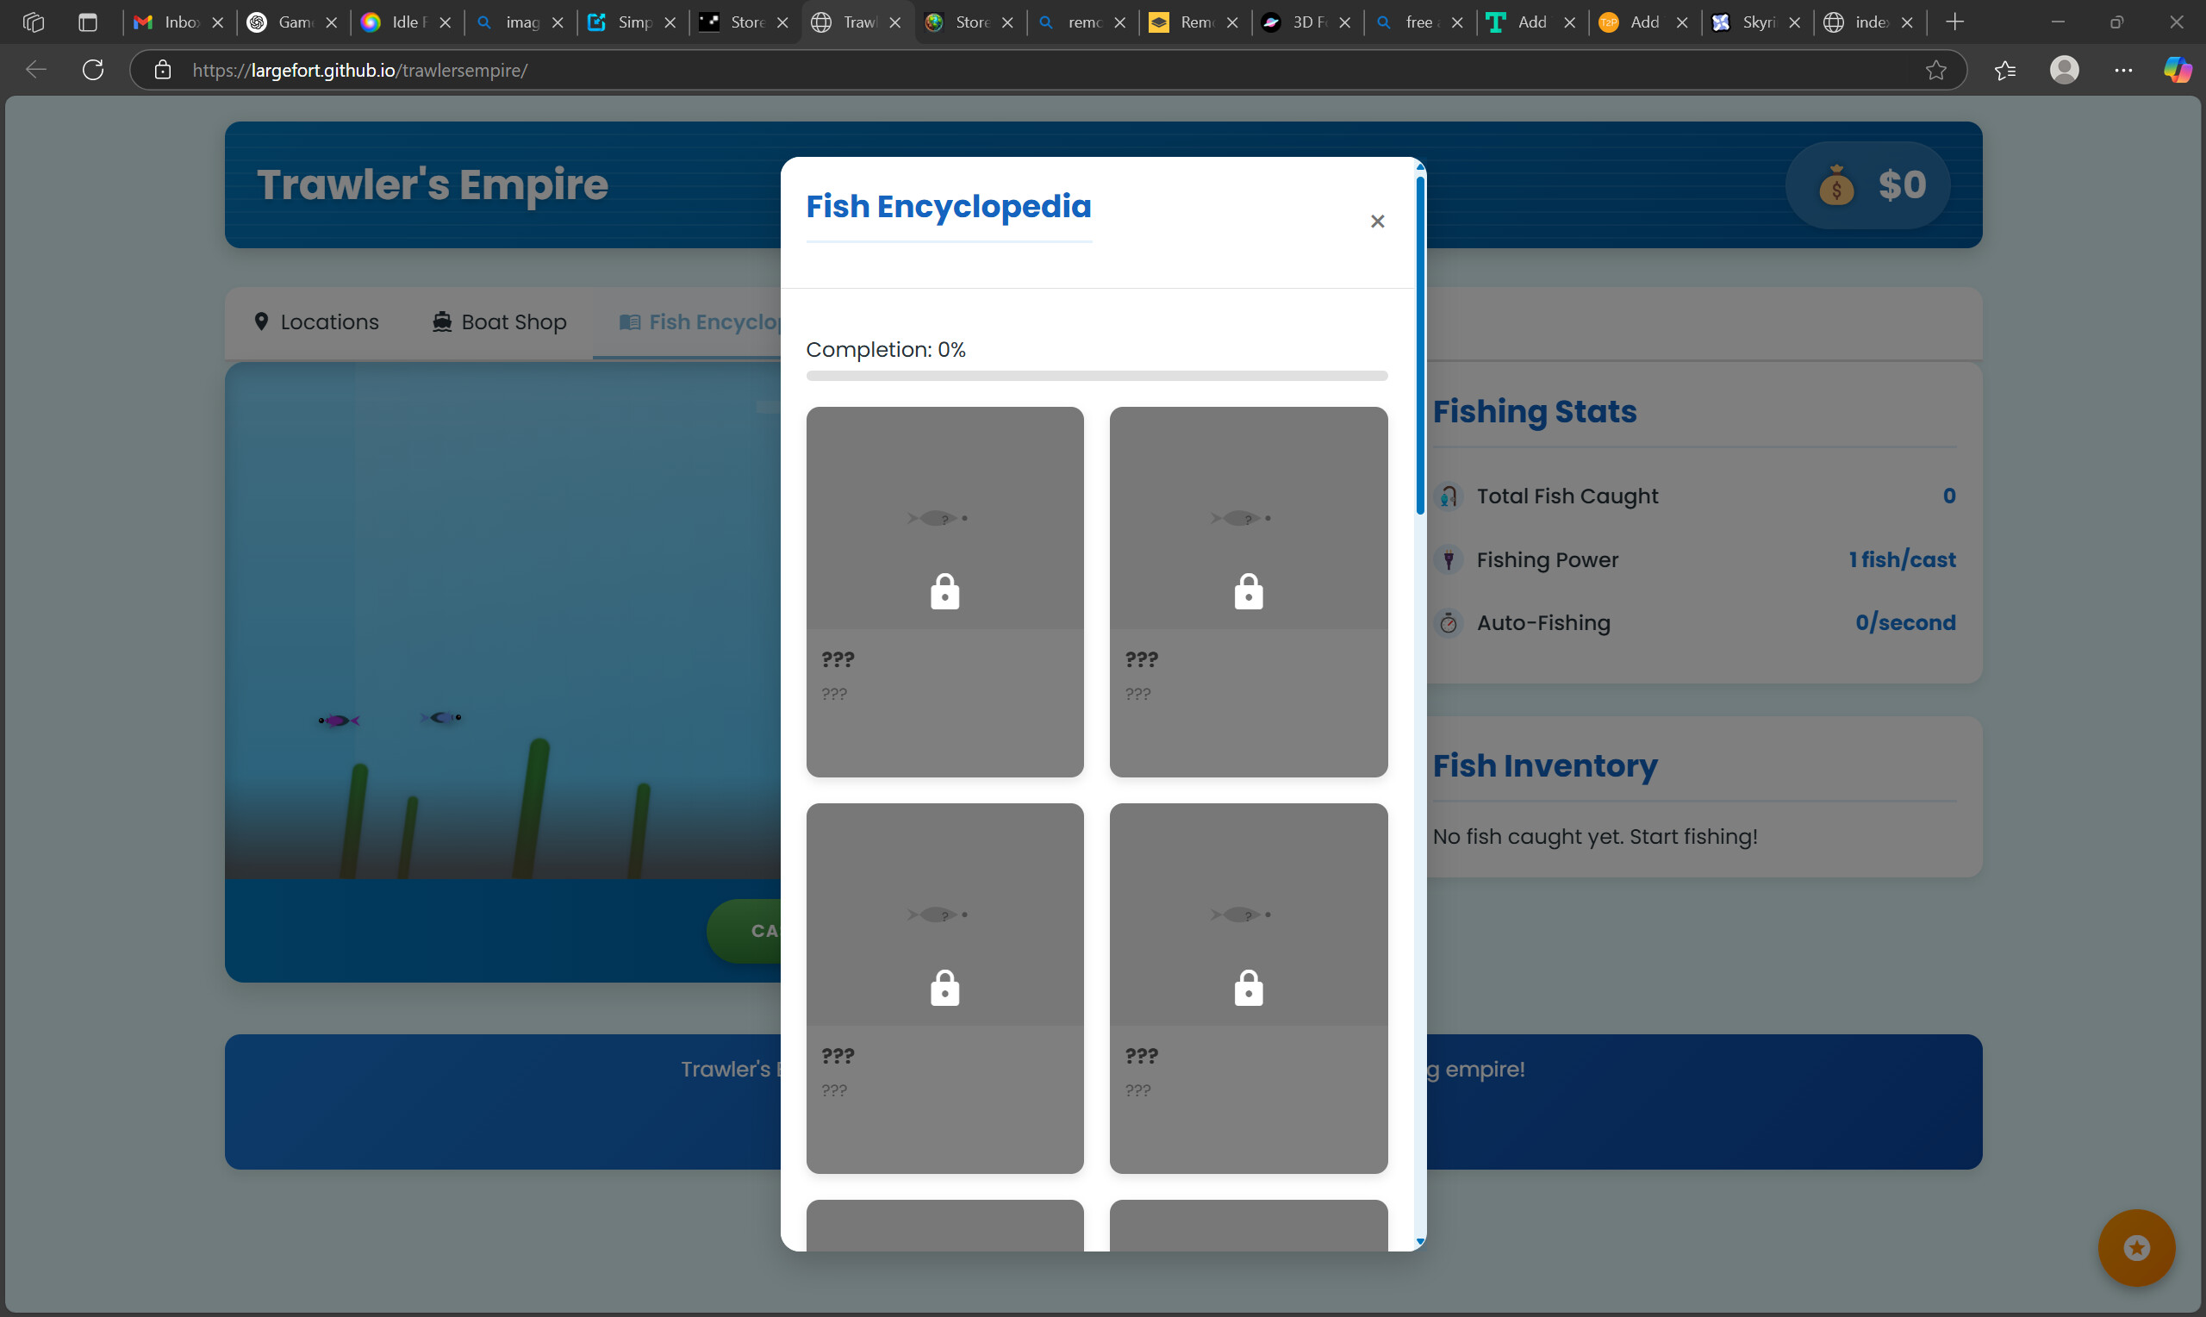Click the site security lock in the address bar
The width and height of the screenshot is (2206, 1317).
point(163,70)
